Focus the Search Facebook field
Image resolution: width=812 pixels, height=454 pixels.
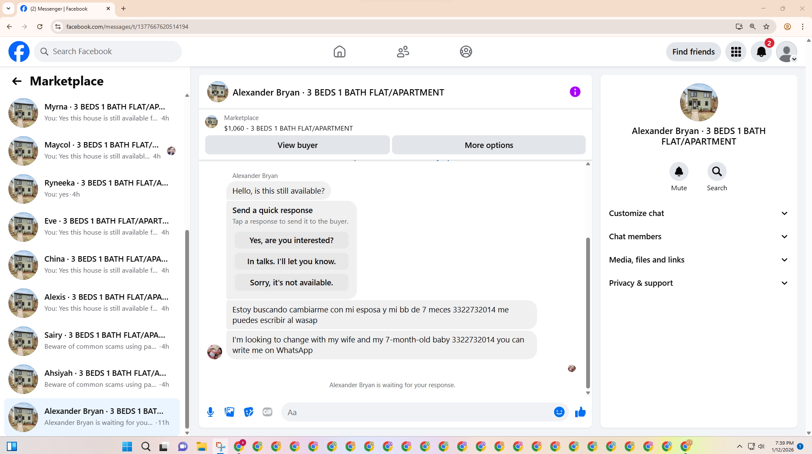click(108, 52)
